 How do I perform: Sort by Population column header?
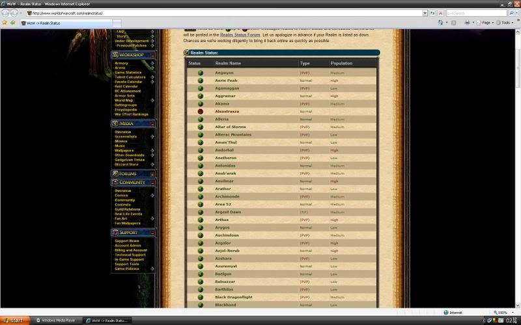(x=341, y=63)
